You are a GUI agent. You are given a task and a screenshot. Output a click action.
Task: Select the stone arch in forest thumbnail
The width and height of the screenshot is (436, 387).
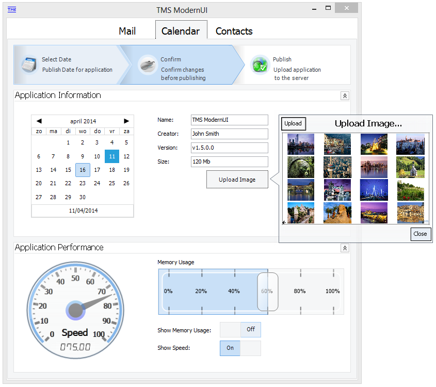tap(301, 167)
